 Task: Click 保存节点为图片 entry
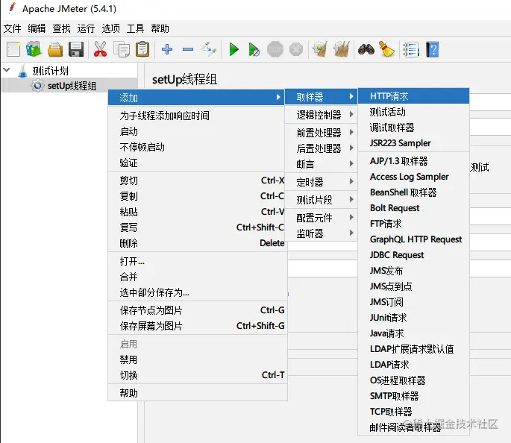click(198, 310)
